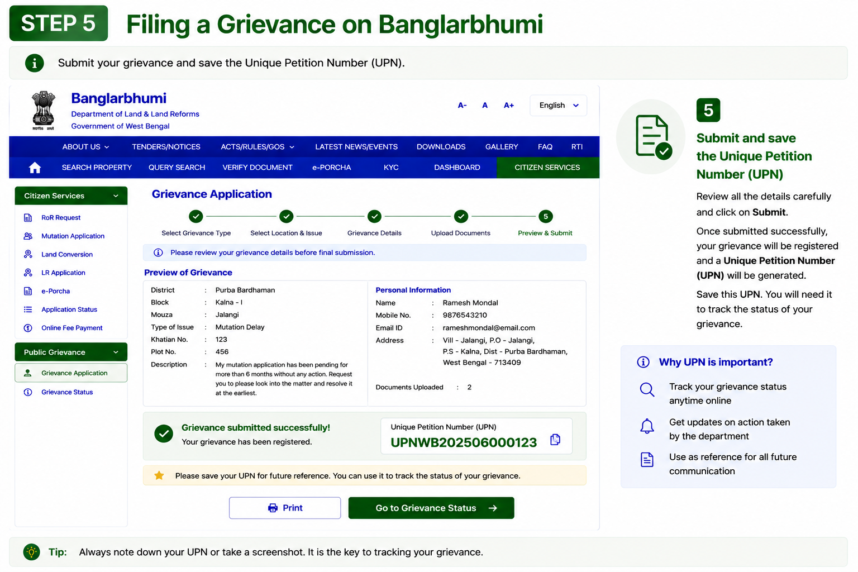Click the star icon in save-UPN notice
The width and height of the screenshot is (858, 572).
(x=159, y=475)
